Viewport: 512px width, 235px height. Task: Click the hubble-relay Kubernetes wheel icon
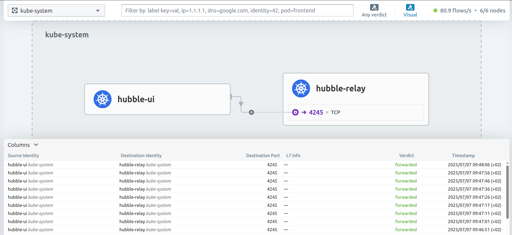point(301,88)
